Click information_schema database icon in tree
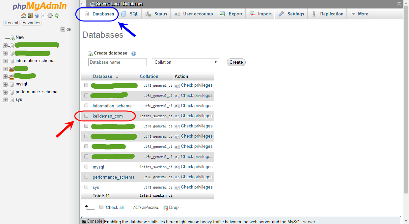Screen dimensions: 409x224 12,61
